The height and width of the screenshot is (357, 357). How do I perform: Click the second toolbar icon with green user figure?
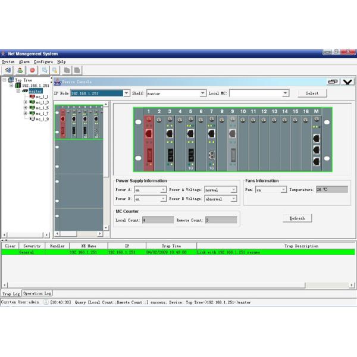[x=20, y=70]
